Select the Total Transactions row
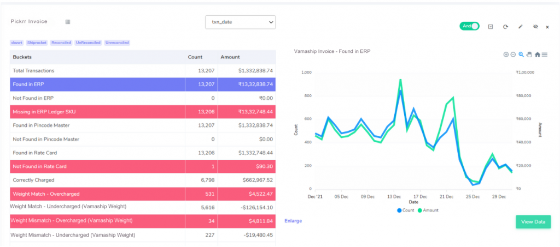 point(143,70)
